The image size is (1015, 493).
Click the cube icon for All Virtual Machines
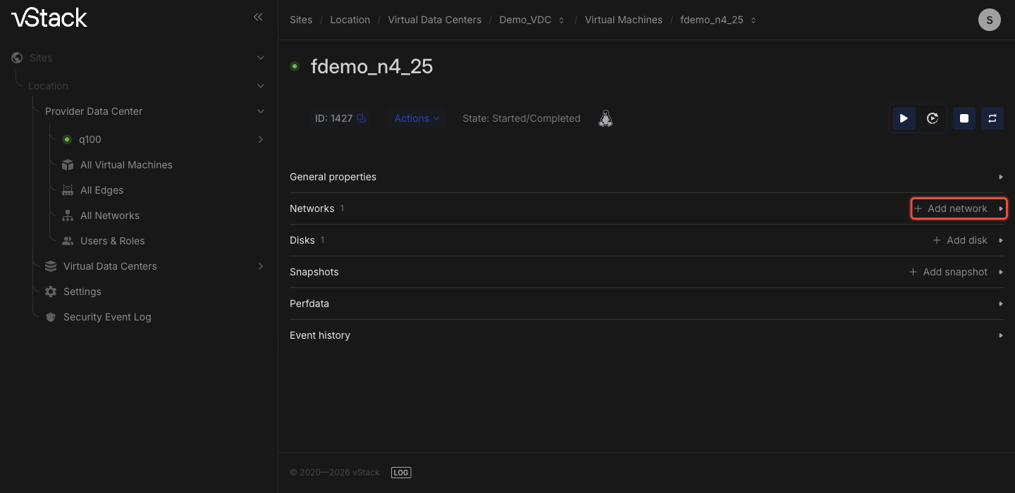(x=68, y=165)
